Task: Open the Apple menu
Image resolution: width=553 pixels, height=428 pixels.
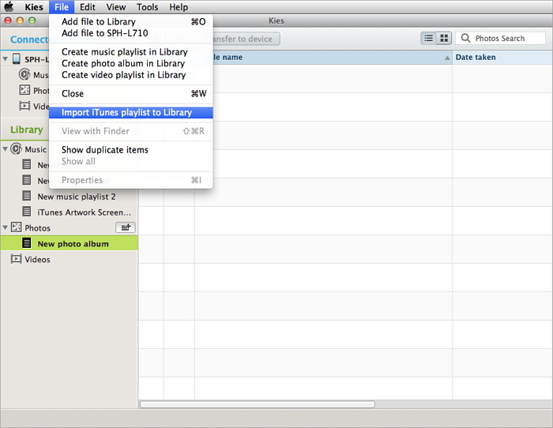Action: pos(9,6)
